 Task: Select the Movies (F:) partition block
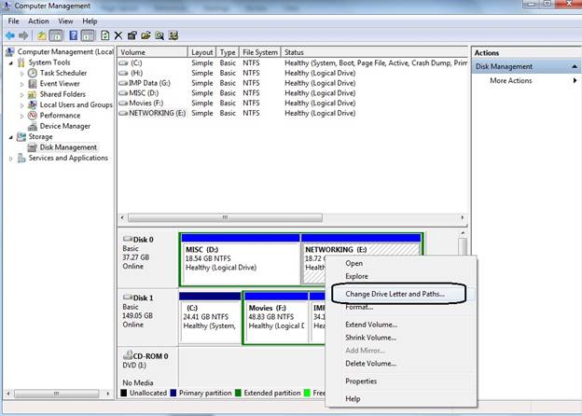[x=276, y=318]
